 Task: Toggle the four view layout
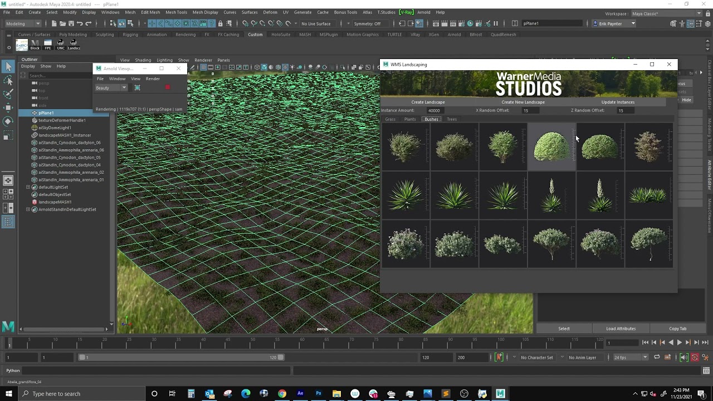point(8,194)
